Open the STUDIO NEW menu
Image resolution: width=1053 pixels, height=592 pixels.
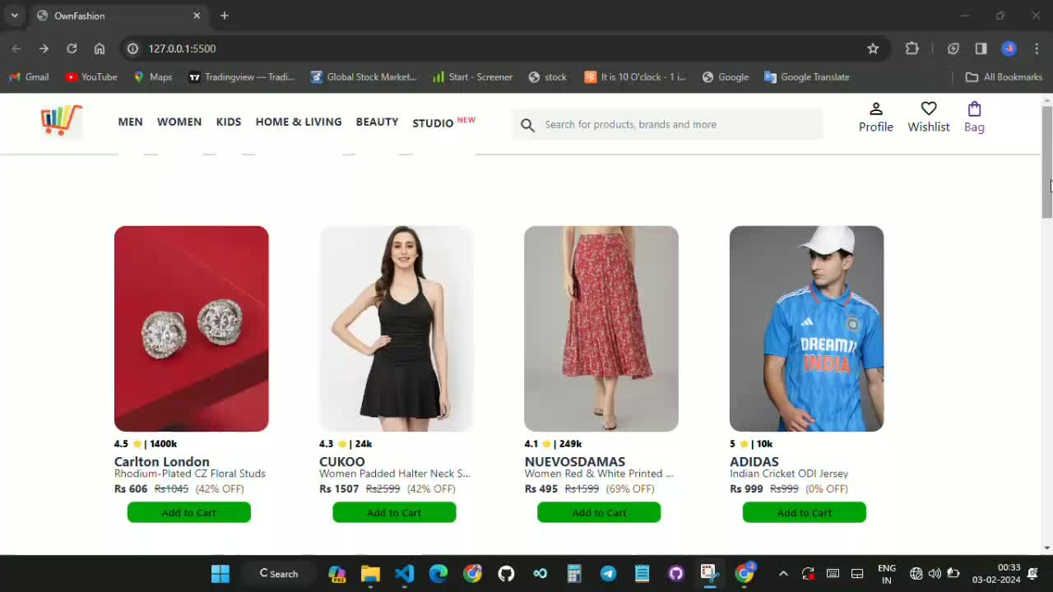pos(444,122)
